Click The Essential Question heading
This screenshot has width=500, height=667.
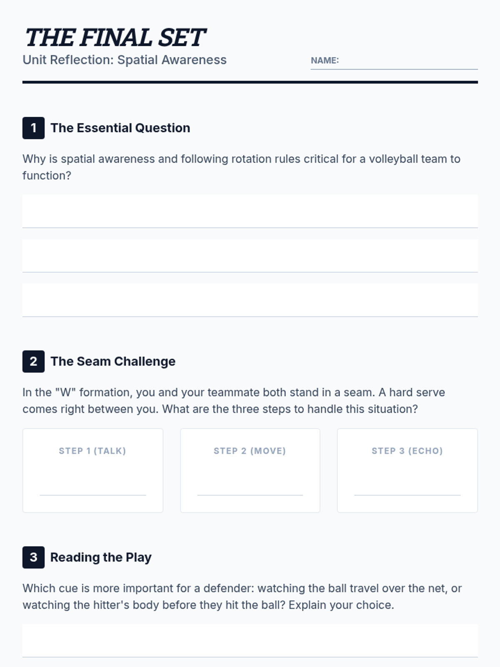(120, 128)
